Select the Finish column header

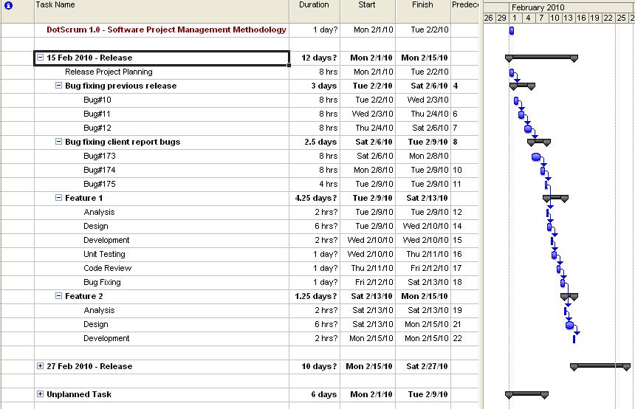[423, 11]
